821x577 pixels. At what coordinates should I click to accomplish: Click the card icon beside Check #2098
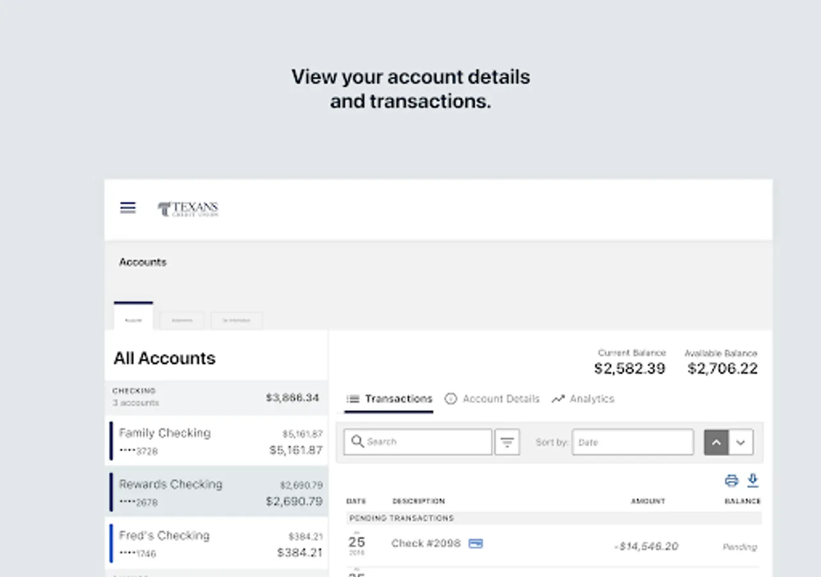[475, 544]
